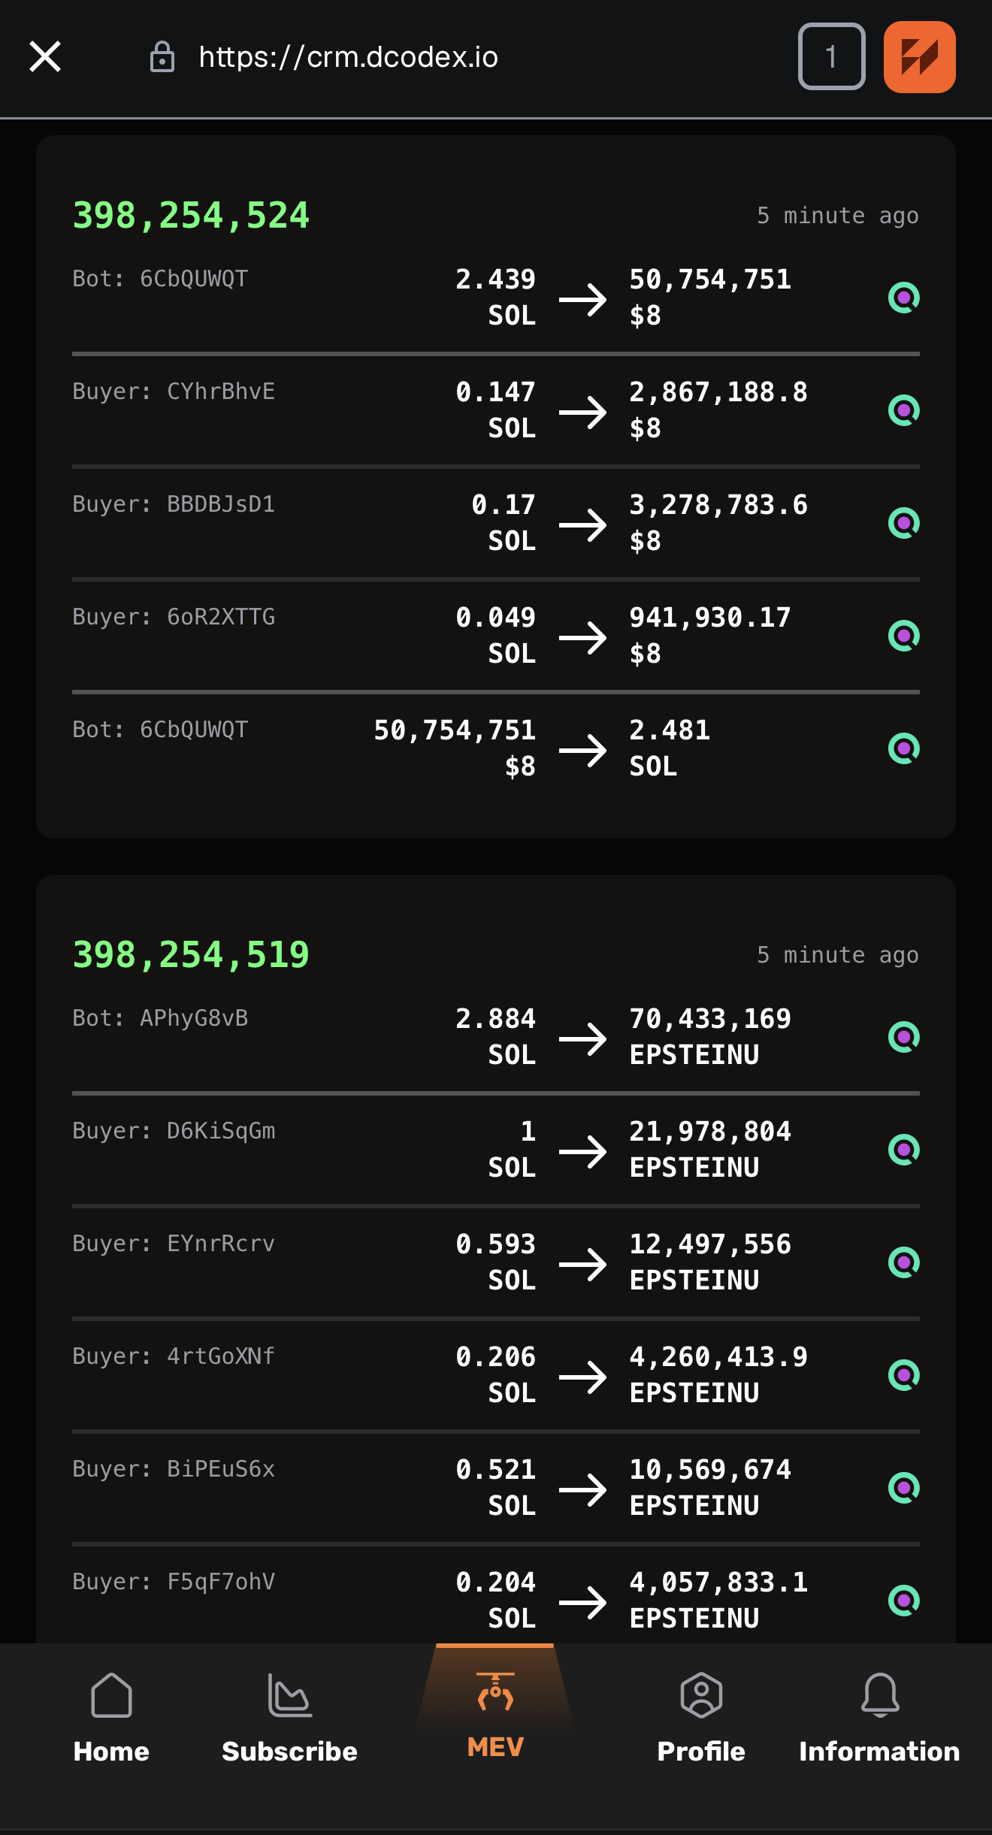Open the browser tab switcher

[x=831, y=57]
